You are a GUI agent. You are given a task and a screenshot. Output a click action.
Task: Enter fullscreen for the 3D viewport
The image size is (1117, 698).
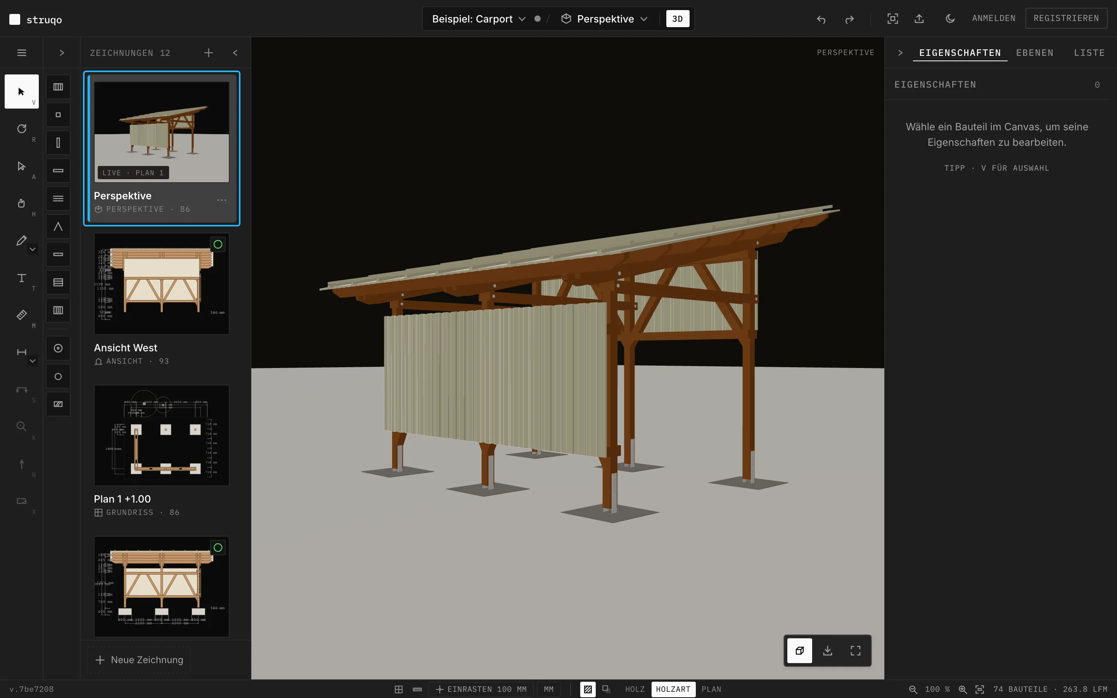tap(855, 650)
